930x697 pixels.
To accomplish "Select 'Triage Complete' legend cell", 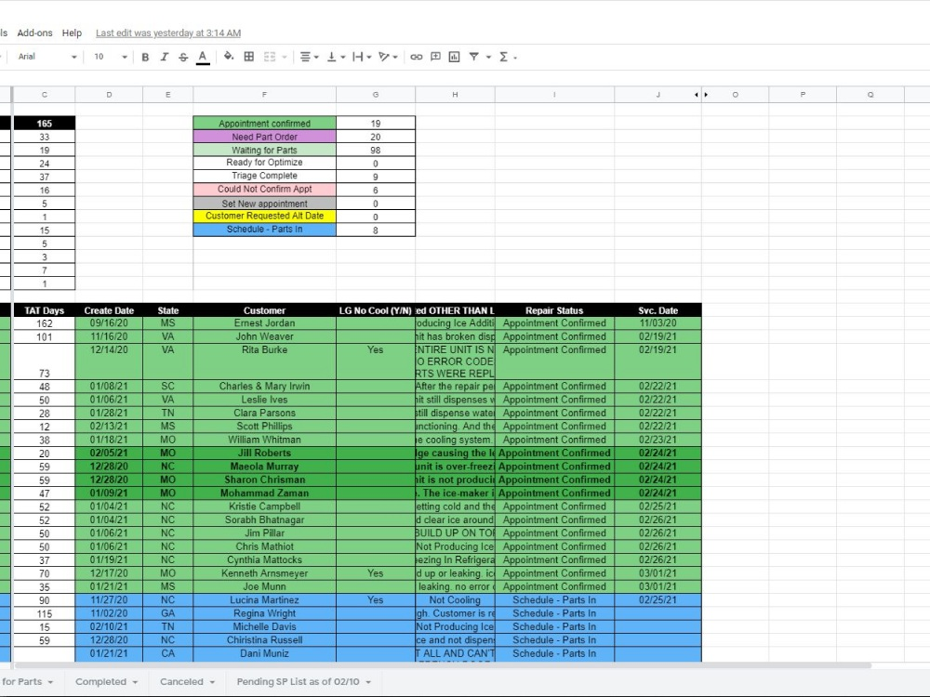I will coord(264,177).
